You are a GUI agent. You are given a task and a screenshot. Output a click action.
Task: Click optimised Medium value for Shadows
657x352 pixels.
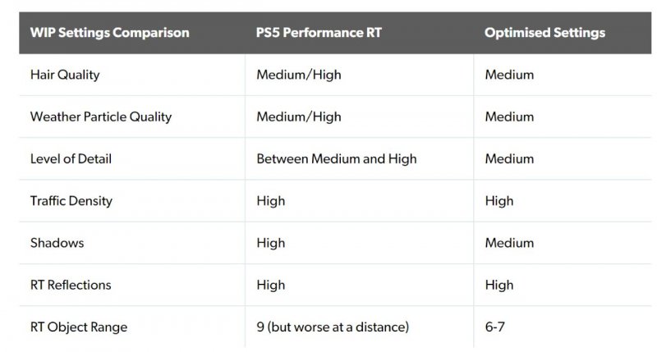coord(509,243)
